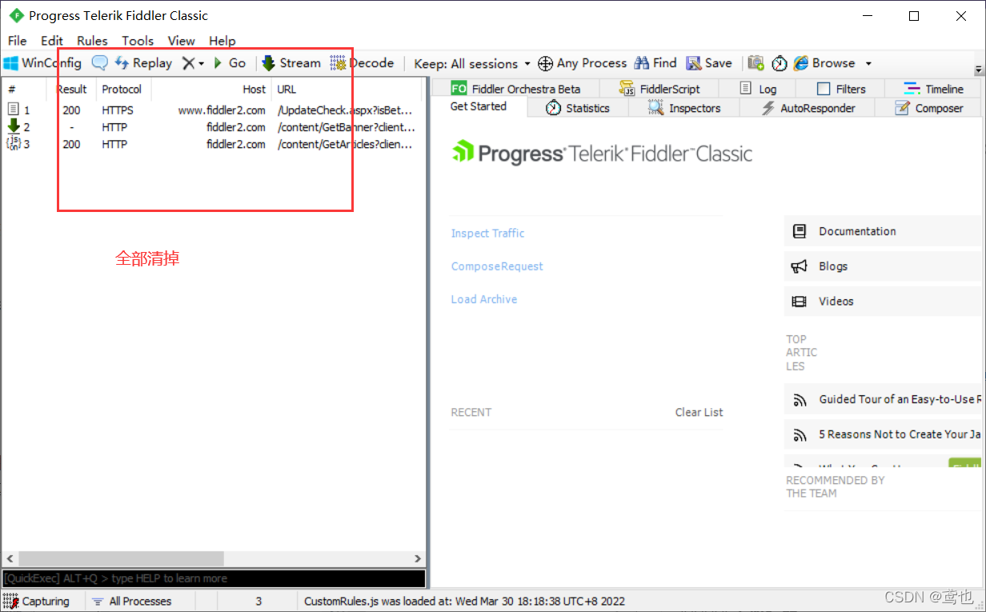The image size is (986, 612).
Task: Open the Log tab
Action: click(758, 89)
